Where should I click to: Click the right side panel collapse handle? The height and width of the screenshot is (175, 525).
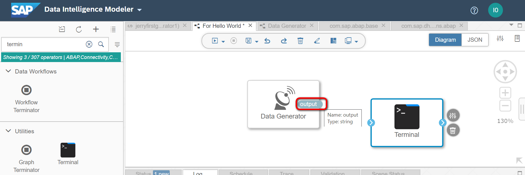522,109
